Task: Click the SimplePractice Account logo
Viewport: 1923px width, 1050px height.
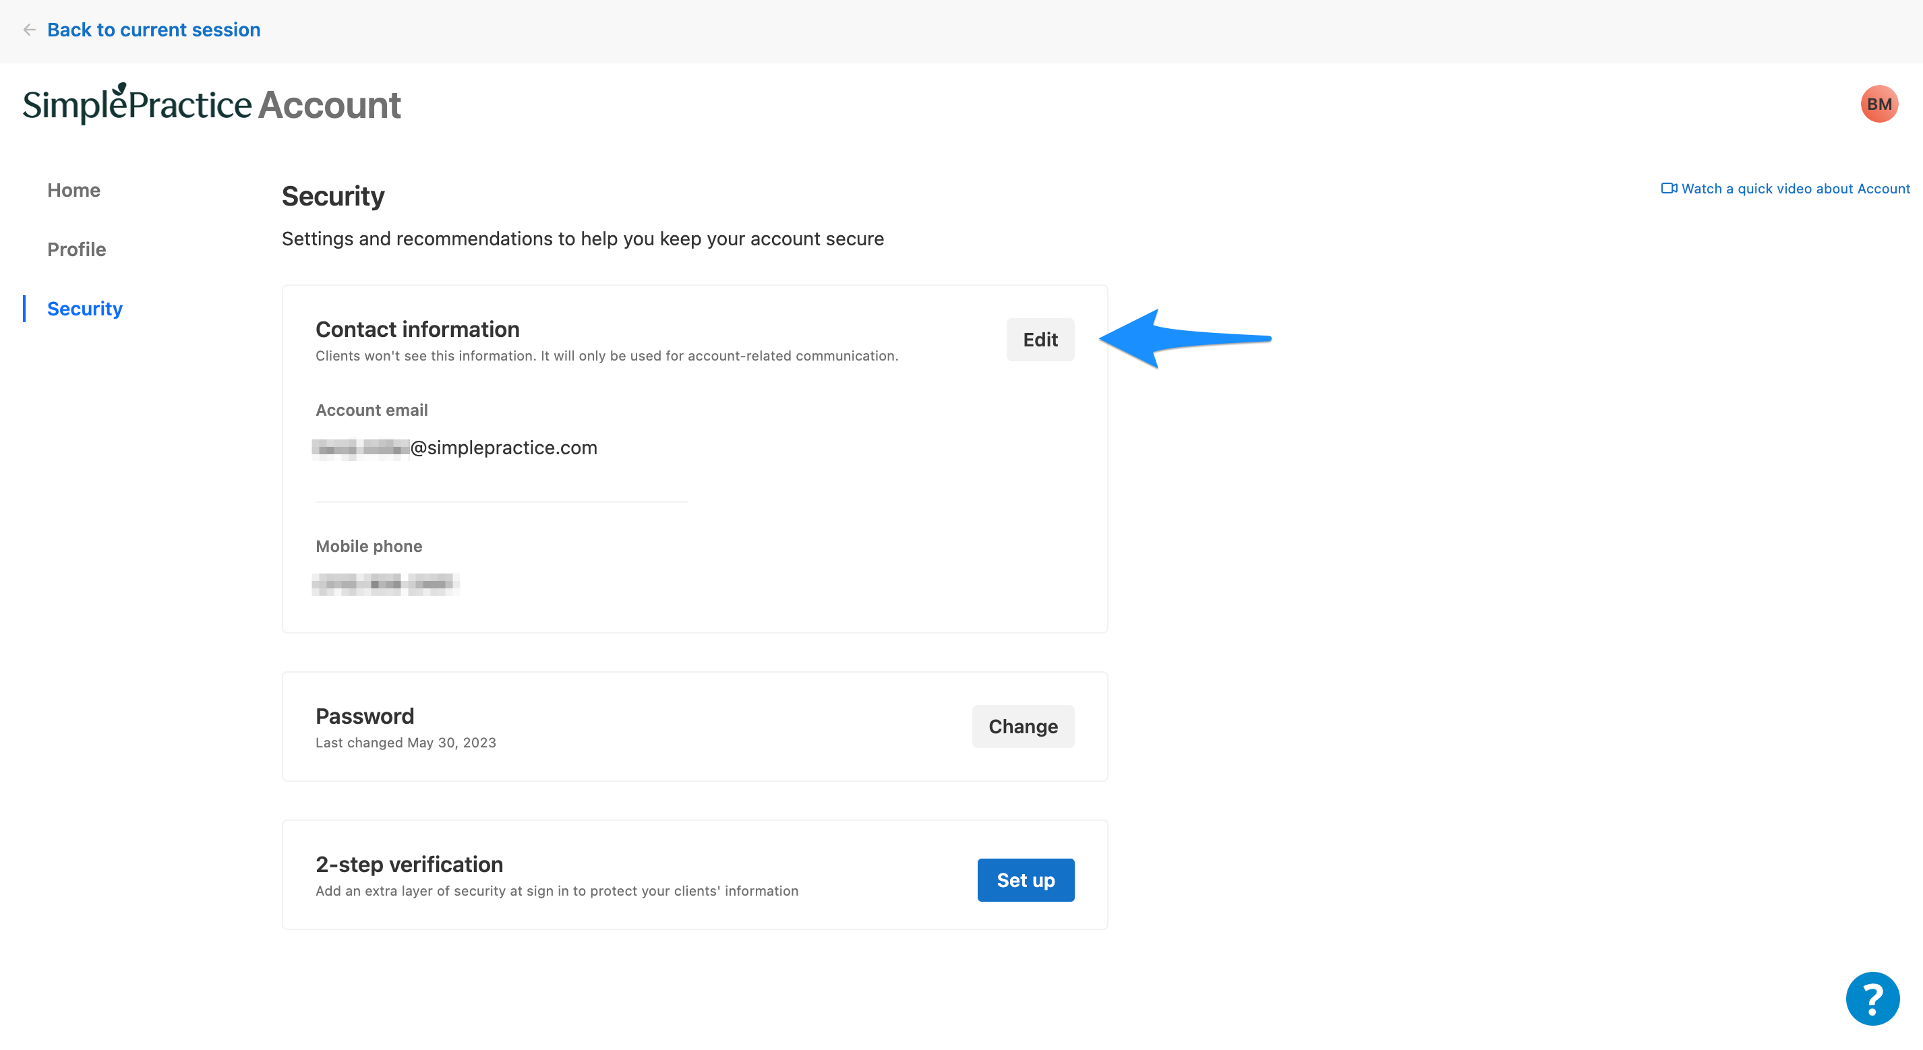Action: pos(212,104)
